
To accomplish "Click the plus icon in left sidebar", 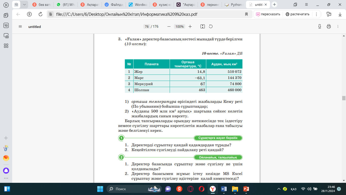I will pos(6,138).
